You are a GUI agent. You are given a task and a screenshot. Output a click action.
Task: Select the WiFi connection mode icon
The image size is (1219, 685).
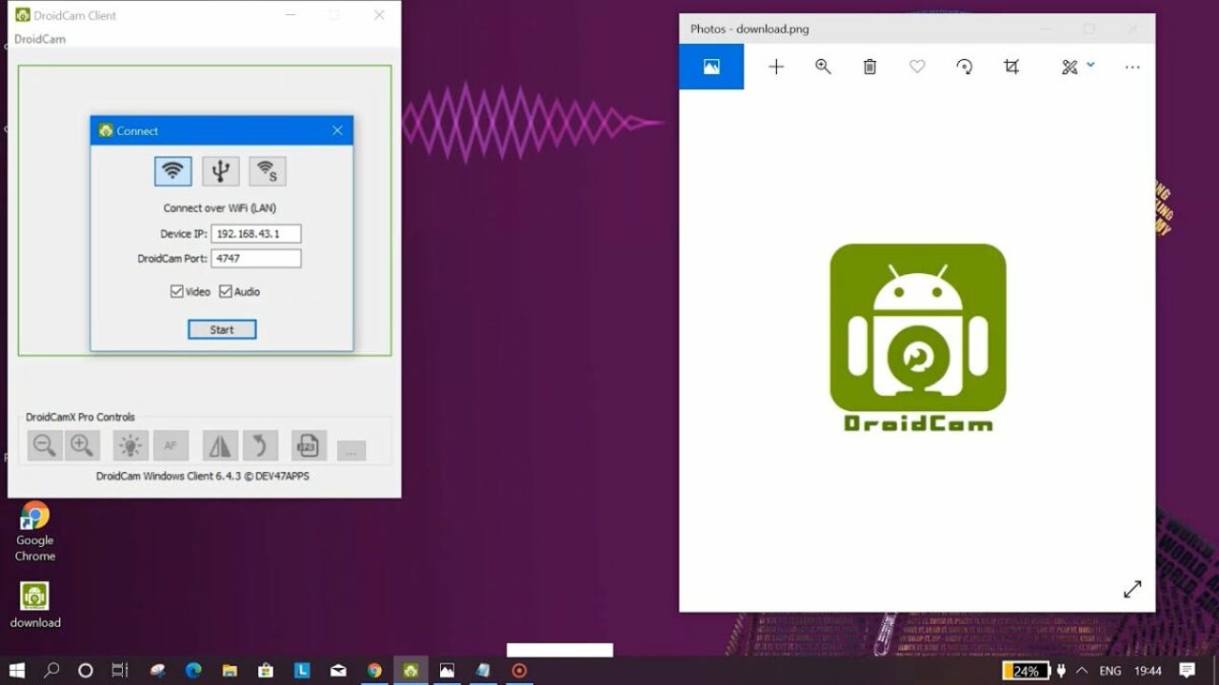(172, 171)
